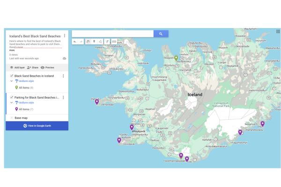Click the Reykjavík city label

coord(140,131)
